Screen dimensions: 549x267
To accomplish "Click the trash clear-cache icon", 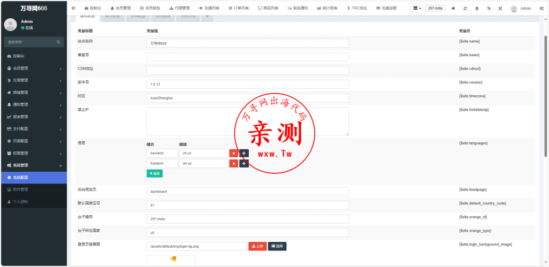I will [x=477, y=9].
